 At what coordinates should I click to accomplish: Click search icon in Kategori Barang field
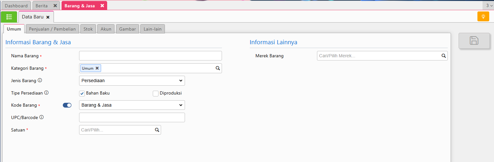click(x=218, y=68)
